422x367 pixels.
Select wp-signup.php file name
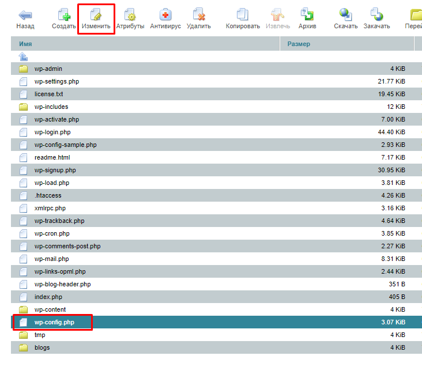pyautogui.click(x=55, y=170)
